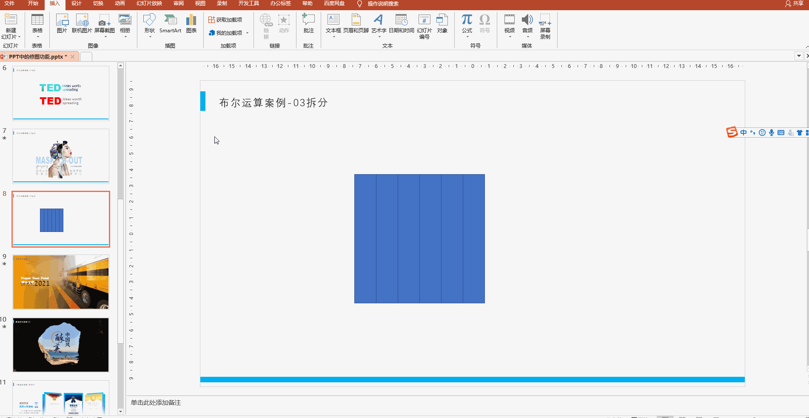
Task: Insert a SmartArt graphic
Action: pos(170,23)
